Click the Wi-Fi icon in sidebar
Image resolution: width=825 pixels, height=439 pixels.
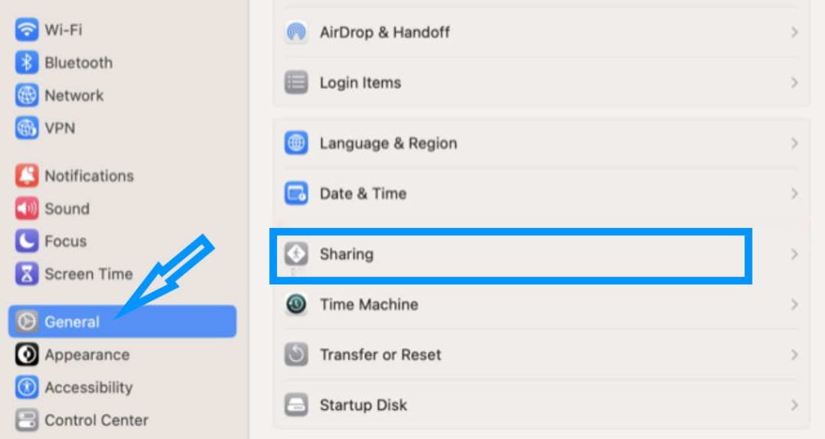27,30
